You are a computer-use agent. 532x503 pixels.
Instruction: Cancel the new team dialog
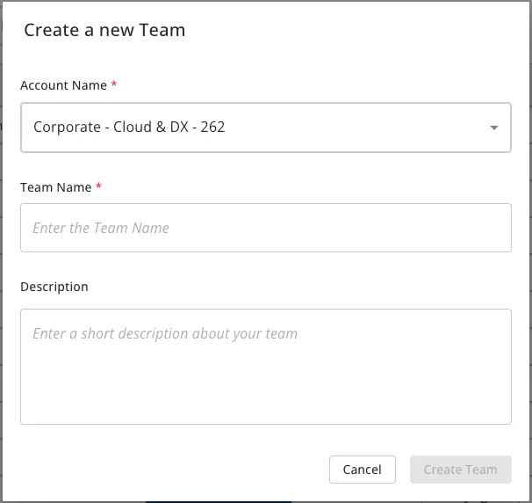tap(362, 470)
